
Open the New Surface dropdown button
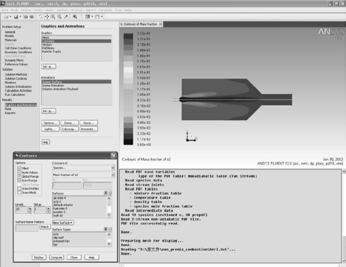(x=63, y=222)
